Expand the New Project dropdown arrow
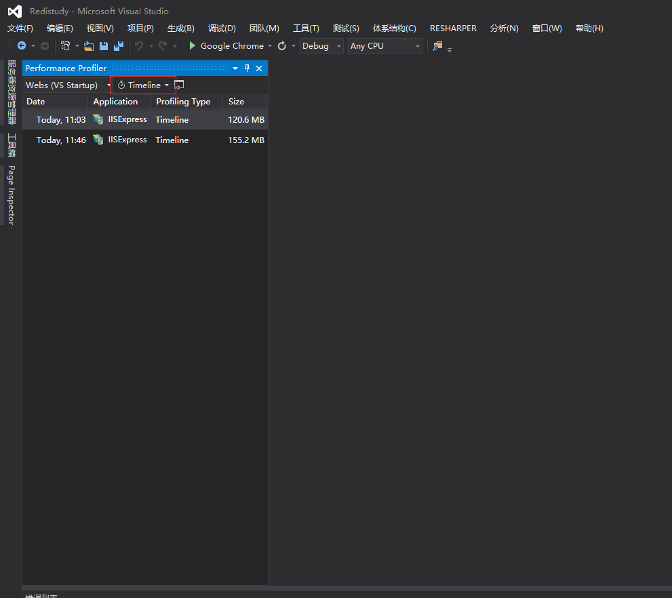 point(77,46)
